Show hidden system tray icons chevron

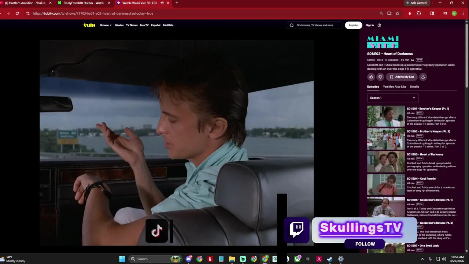(422, 259)
